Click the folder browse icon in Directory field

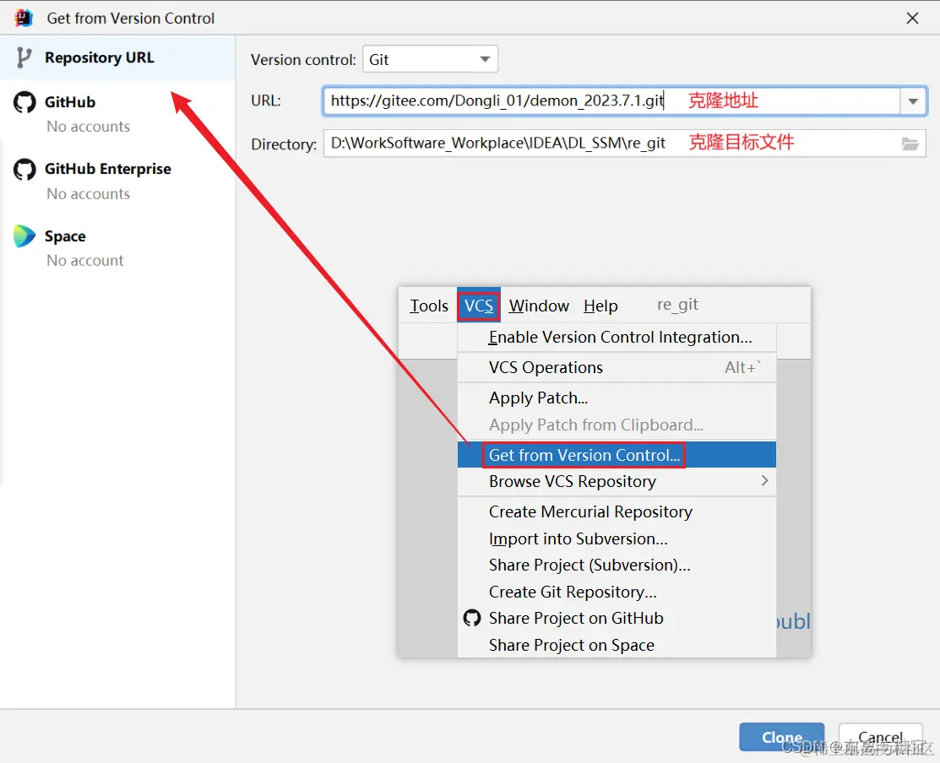910,143
